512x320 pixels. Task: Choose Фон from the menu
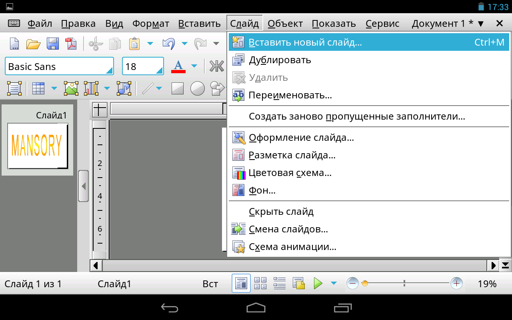(x=368, y=190)
